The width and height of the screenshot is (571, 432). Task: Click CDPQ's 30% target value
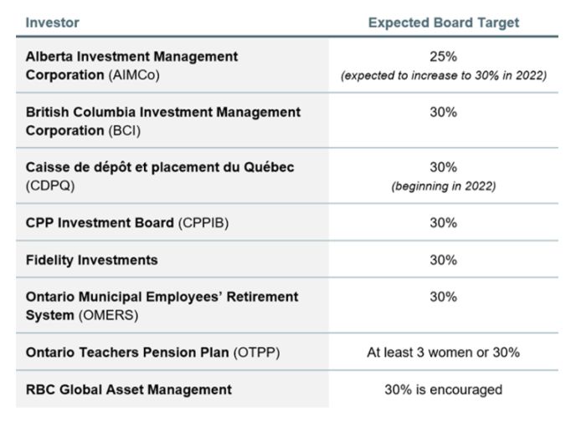click(x=443, y=167)
